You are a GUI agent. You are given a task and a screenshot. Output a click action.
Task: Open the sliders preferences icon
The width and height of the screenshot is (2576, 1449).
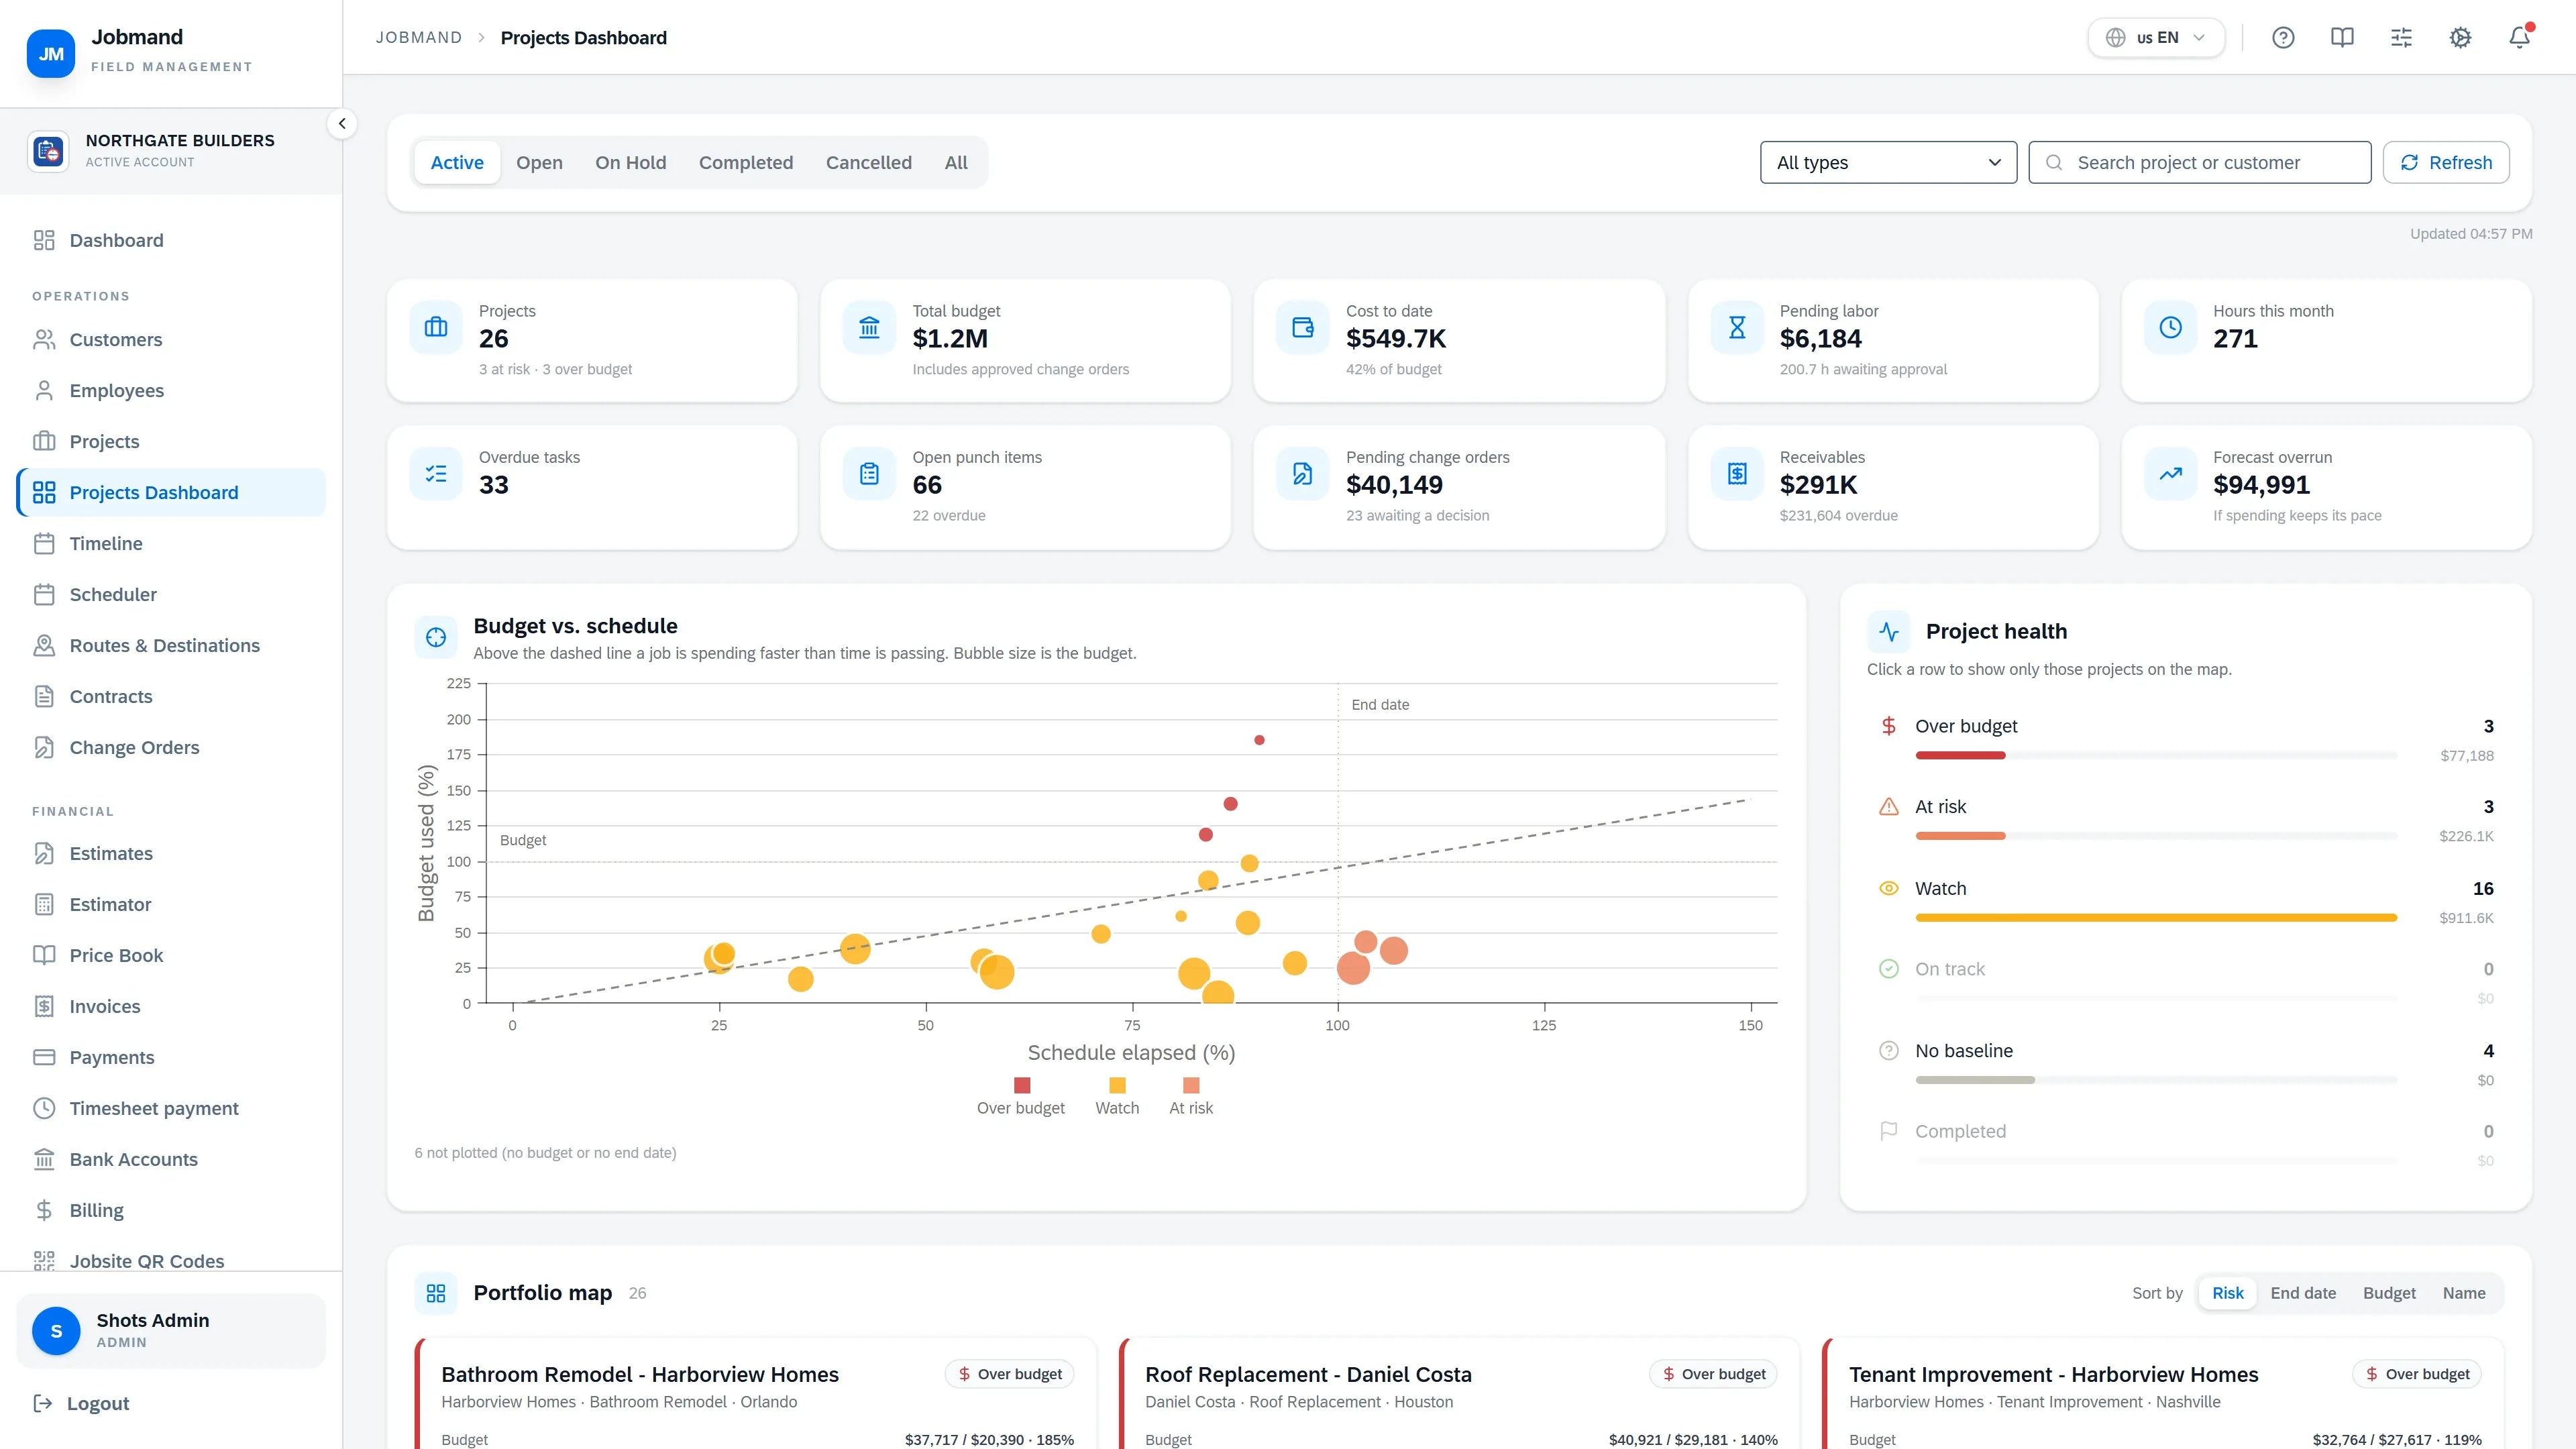click(2401, 38)
